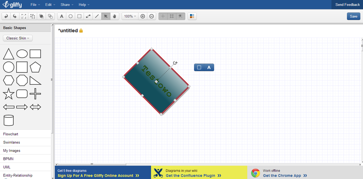
Task: Click the Bring to front icon
Action: (x=42, y=16)
